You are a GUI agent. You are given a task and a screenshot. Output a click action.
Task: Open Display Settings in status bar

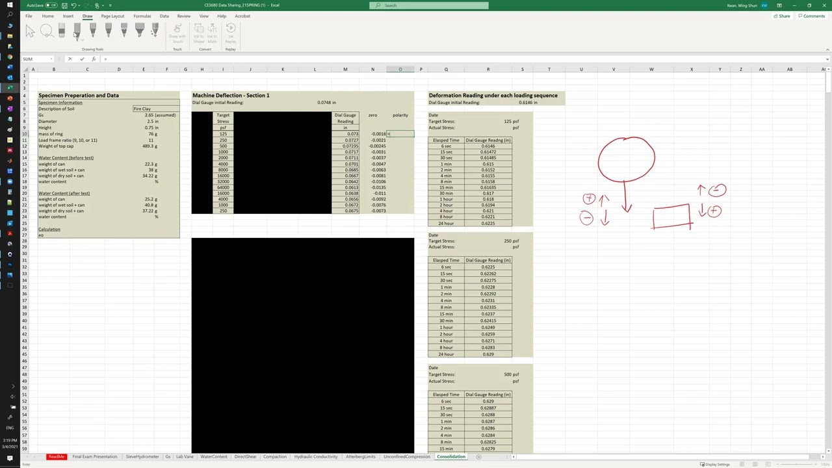pos(716,465)
